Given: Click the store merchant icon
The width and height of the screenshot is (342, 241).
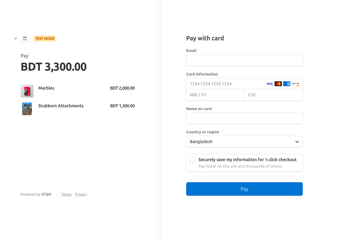Looking at the screenshot, I should tap(25, 39).
